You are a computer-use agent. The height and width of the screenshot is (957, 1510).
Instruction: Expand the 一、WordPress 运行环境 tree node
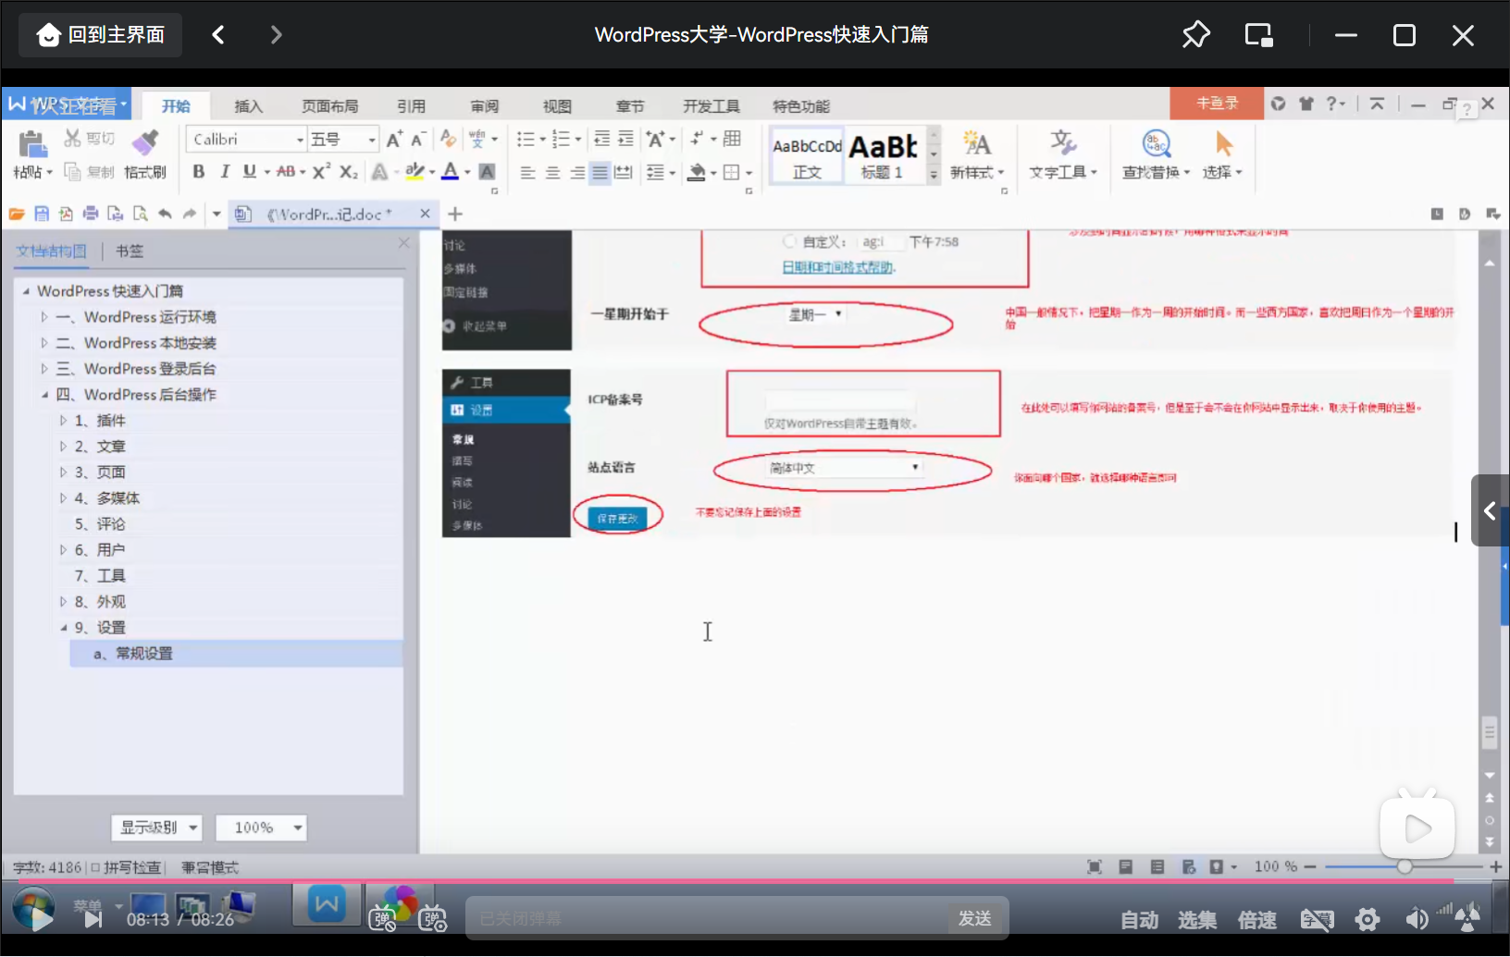pos(44,317)
